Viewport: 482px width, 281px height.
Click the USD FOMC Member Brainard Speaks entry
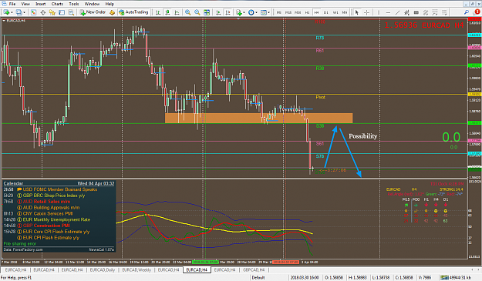pos(60,189)
